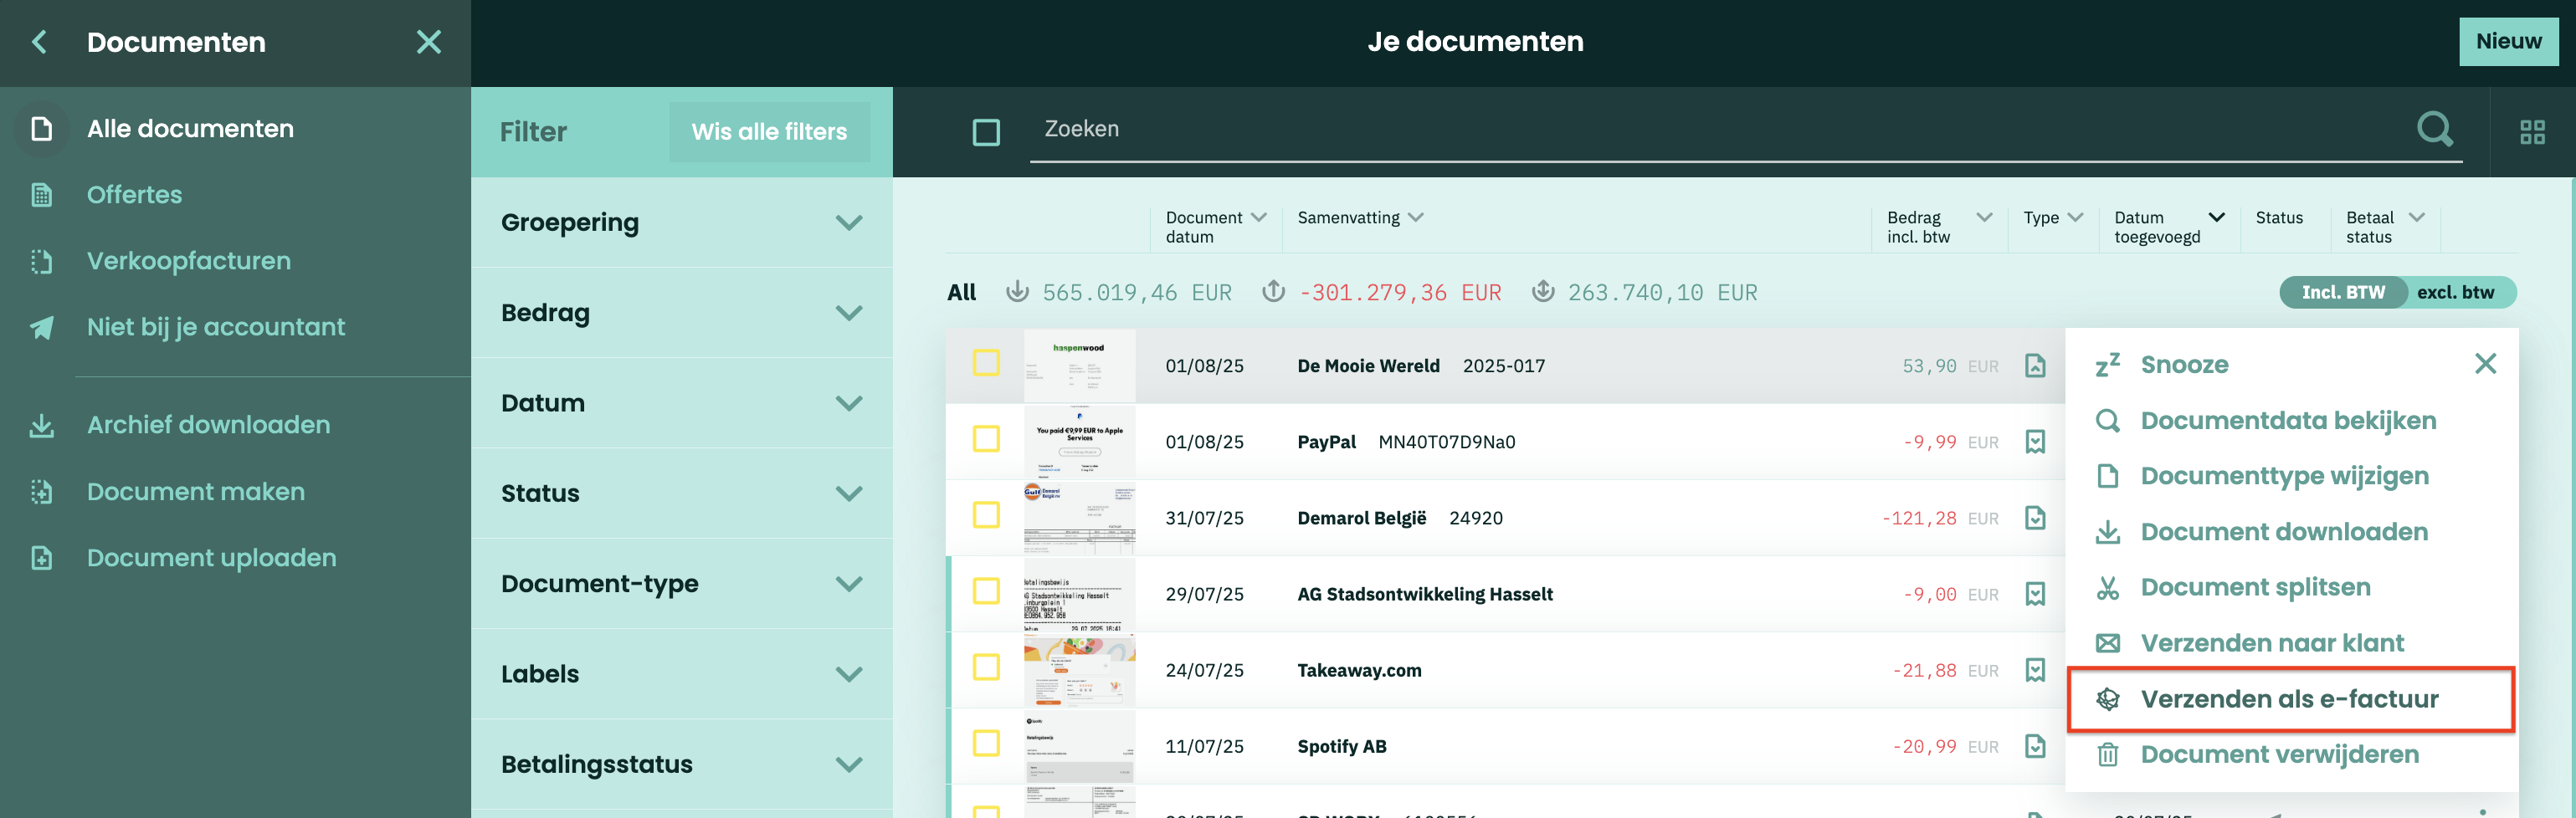Viewport: 2576px width, 818px height.
Task: Select Verzenden als e-factuur
Action: (2289, 700)
